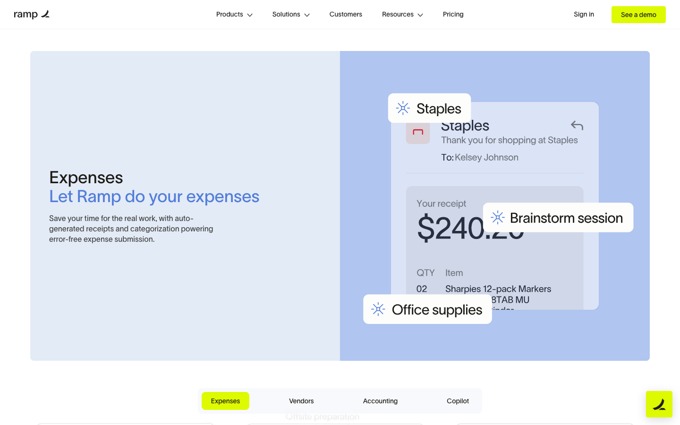This screenshot has width=680, height=425.
Task: Click the red Staples logo thumbnail
Action: pyautogui.click(x=418, y=133)
